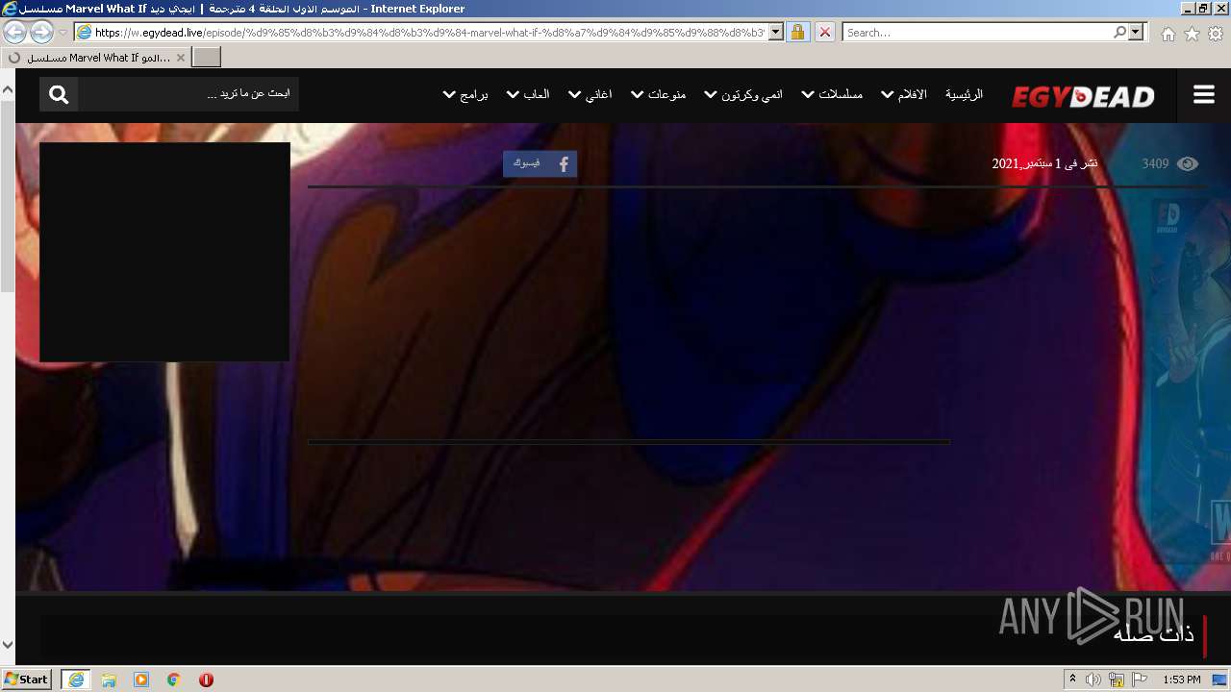
Task: Open Chrome from the taskbar
Action: (x=174, y=680)
